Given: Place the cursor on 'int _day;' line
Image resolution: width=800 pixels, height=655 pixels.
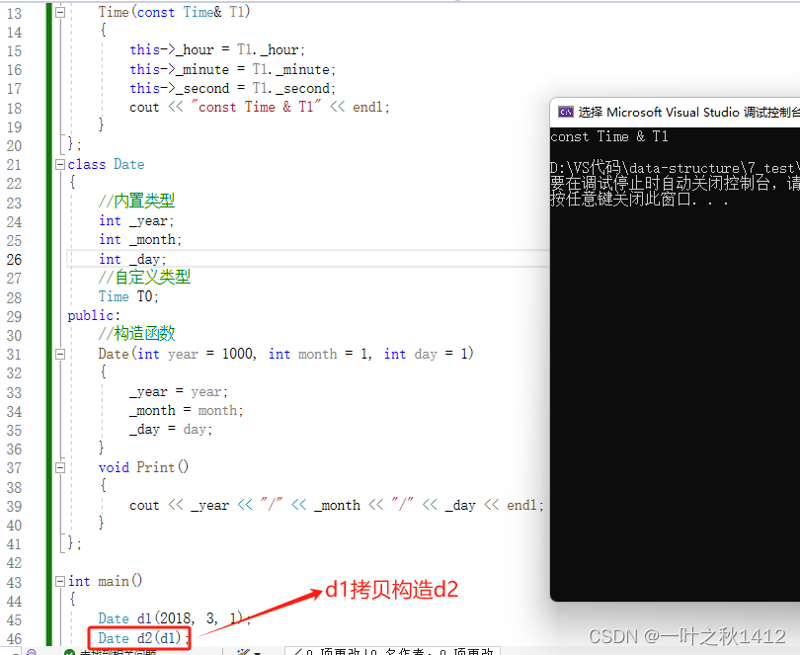Looking at the screenshot, I should click(x=132, y=260).
